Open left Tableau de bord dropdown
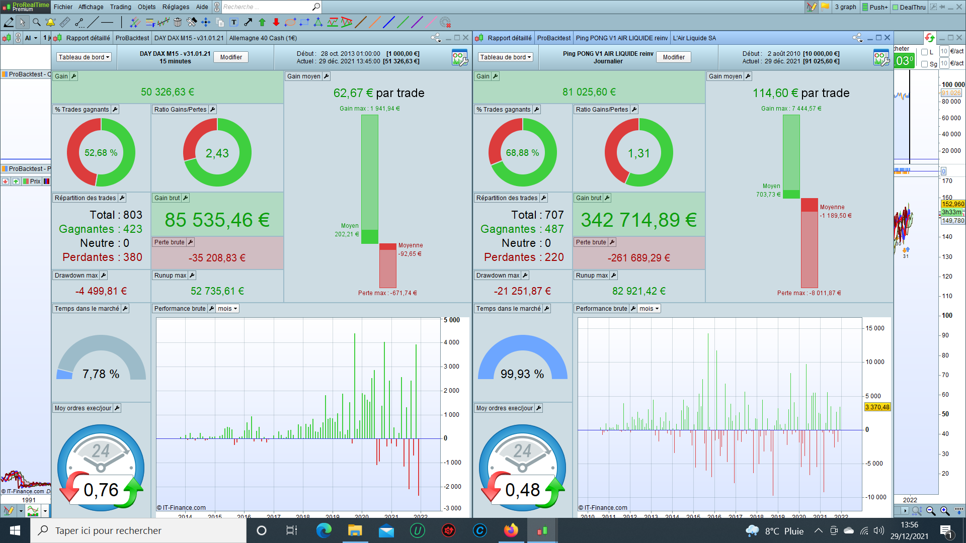Screen dimensions: 966x543 pyautogui.click(x=84, y=57)
